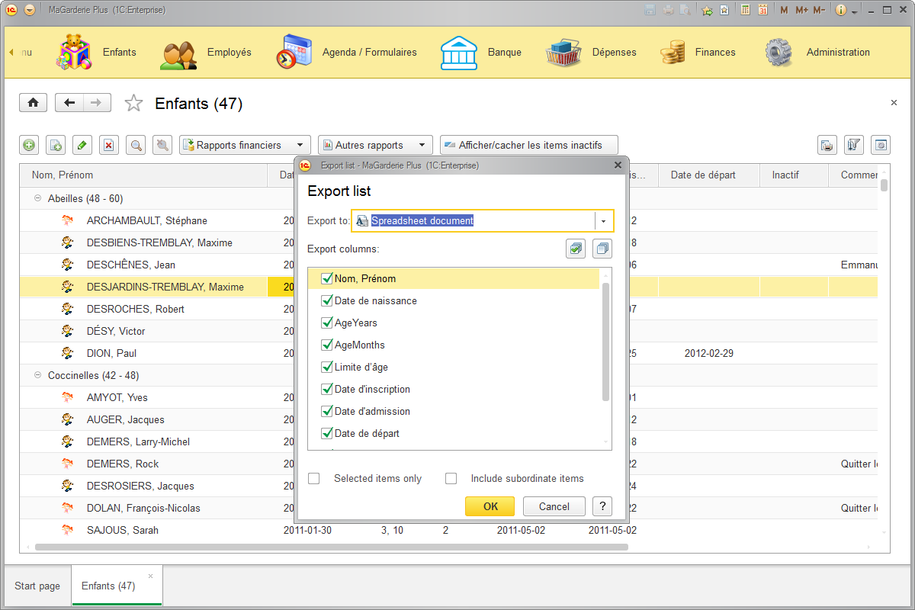Screen dimensions: 915x610
Task: Click the print list icon
Action: point(827,144)
